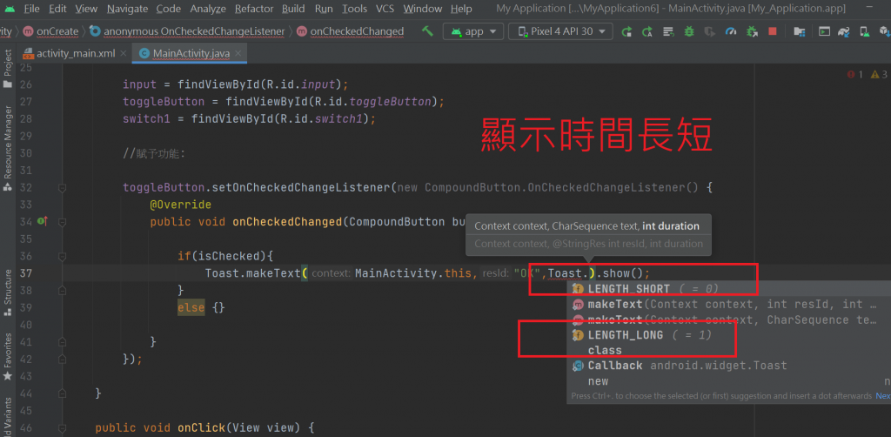This screenshot has width=891, height=437.
Task: Click the 'public void onClick(View view)' line
Action: tap(204, 427)
